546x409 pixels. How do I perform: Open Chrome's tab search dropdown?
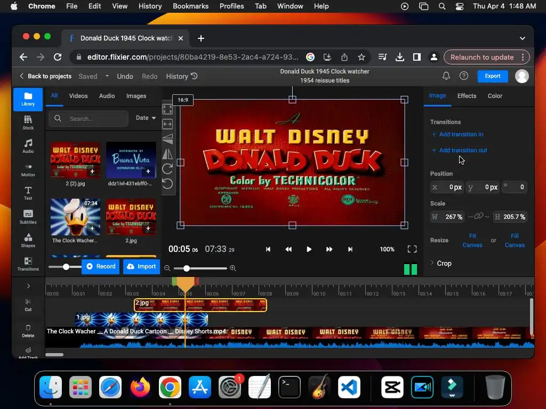click(523, 38)
